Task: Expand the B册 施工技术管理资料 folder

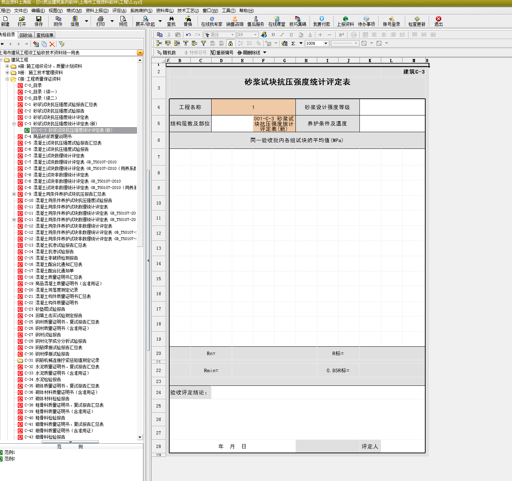Action: coord(7,72)
